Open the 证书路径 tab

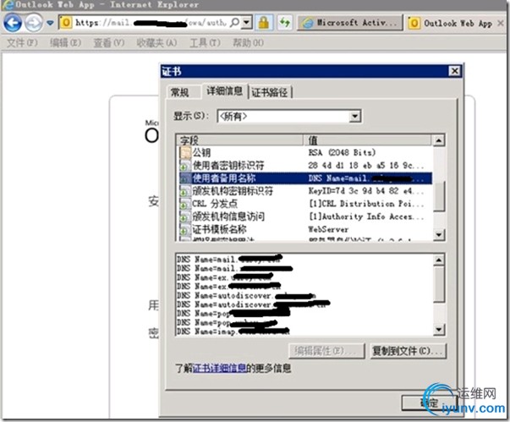click(270, 93)
